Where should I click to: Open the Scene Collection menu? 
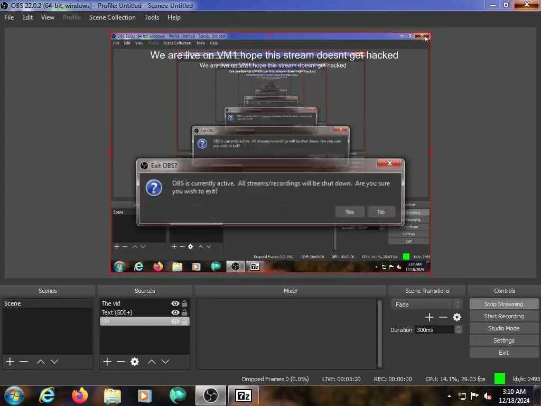click(112, 17)
